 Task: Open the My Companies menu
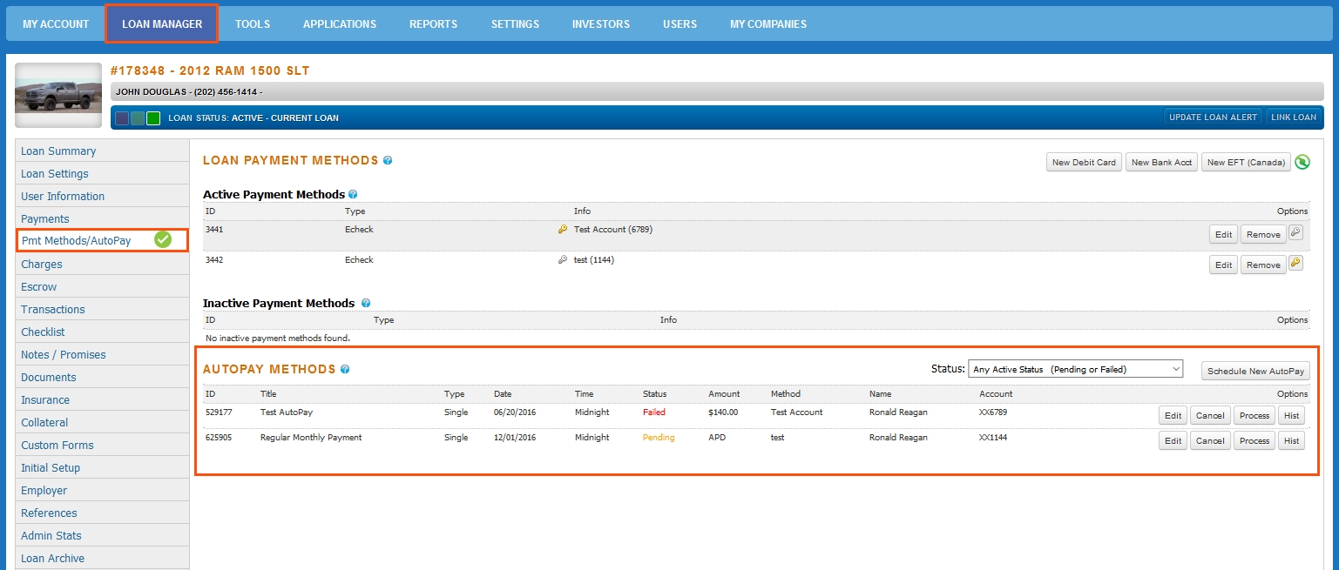[768, 24]
